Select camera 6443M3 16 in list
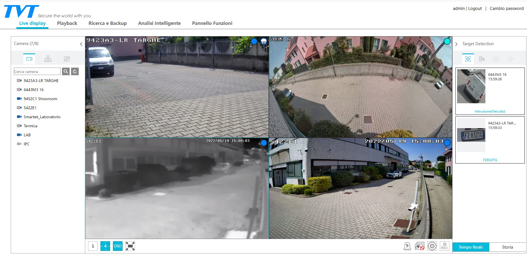 pos(34,90)
